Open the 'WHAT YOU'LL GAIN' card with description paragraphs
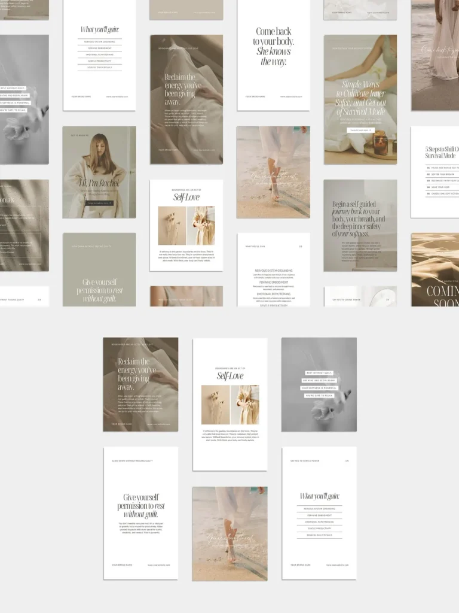 [x=273, y=270]
